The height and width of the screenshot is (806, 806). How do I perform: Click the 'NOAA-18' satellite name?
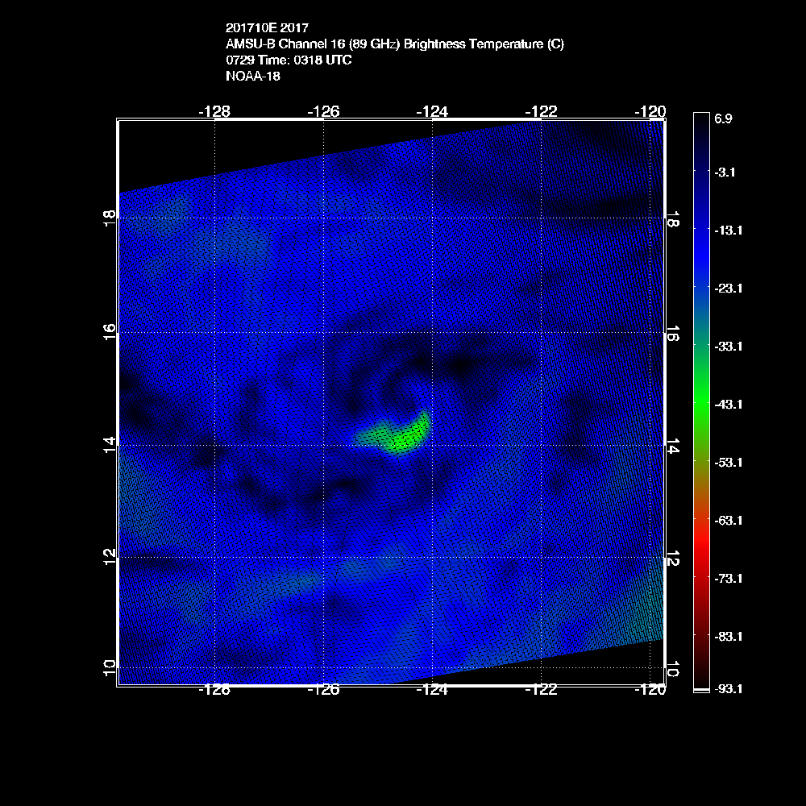[x=253, y=76]
